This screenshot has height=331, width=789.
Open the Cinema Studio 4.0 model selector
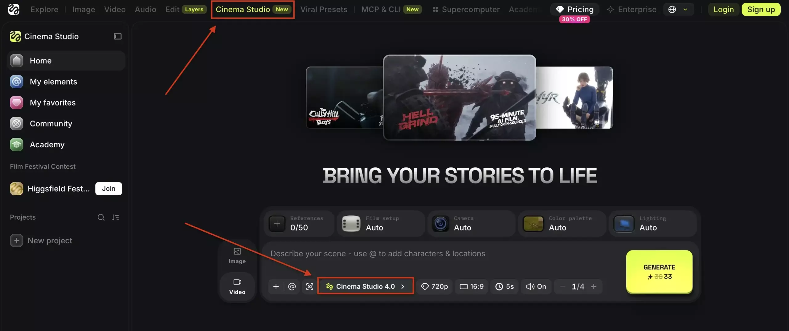[365, 286]
